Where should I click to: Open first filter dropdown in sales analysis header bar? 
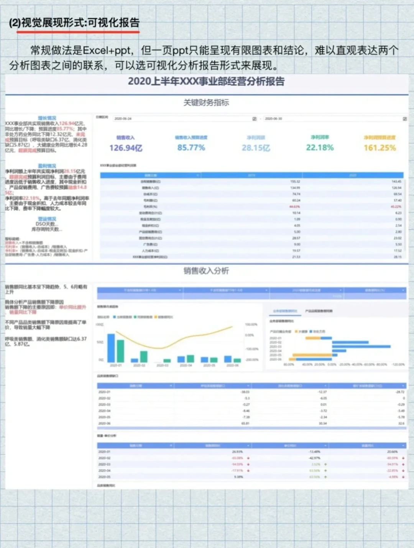[x=180, y=290]
